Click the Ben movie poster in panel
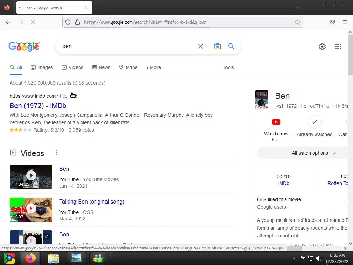 (x=262, y=100)
